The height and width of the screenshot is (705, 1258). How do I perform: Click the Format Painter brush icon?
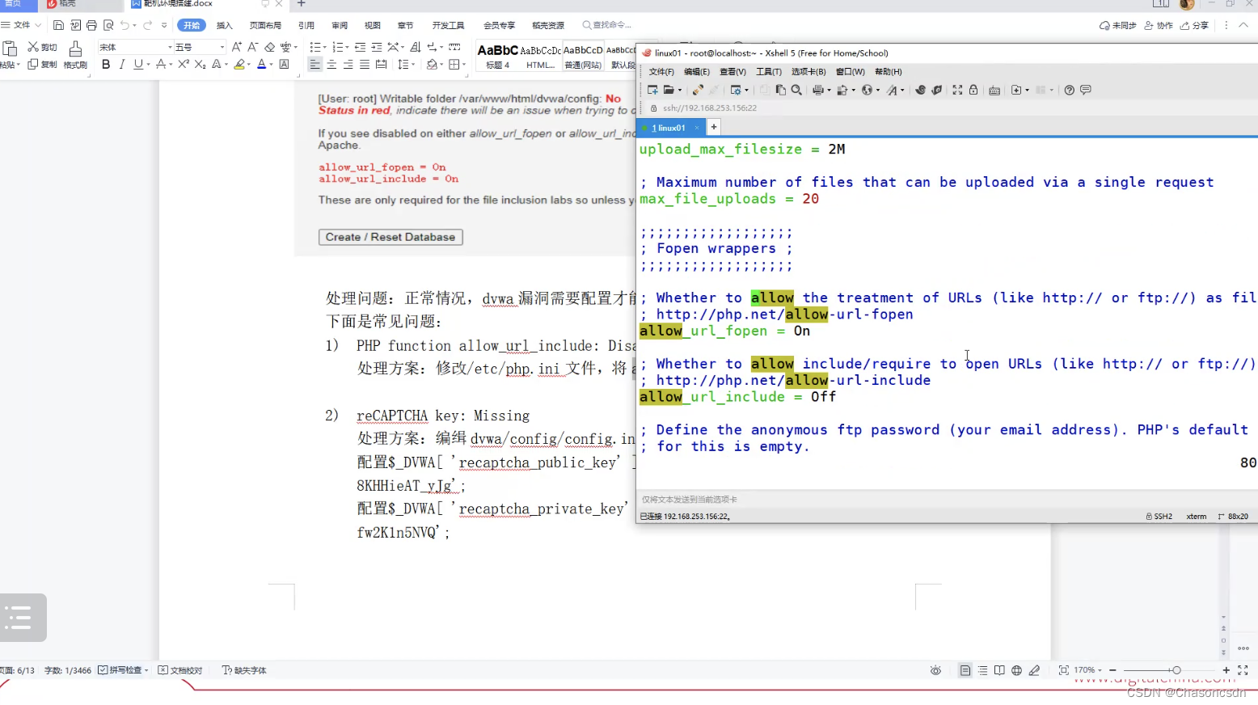(75, 49)
